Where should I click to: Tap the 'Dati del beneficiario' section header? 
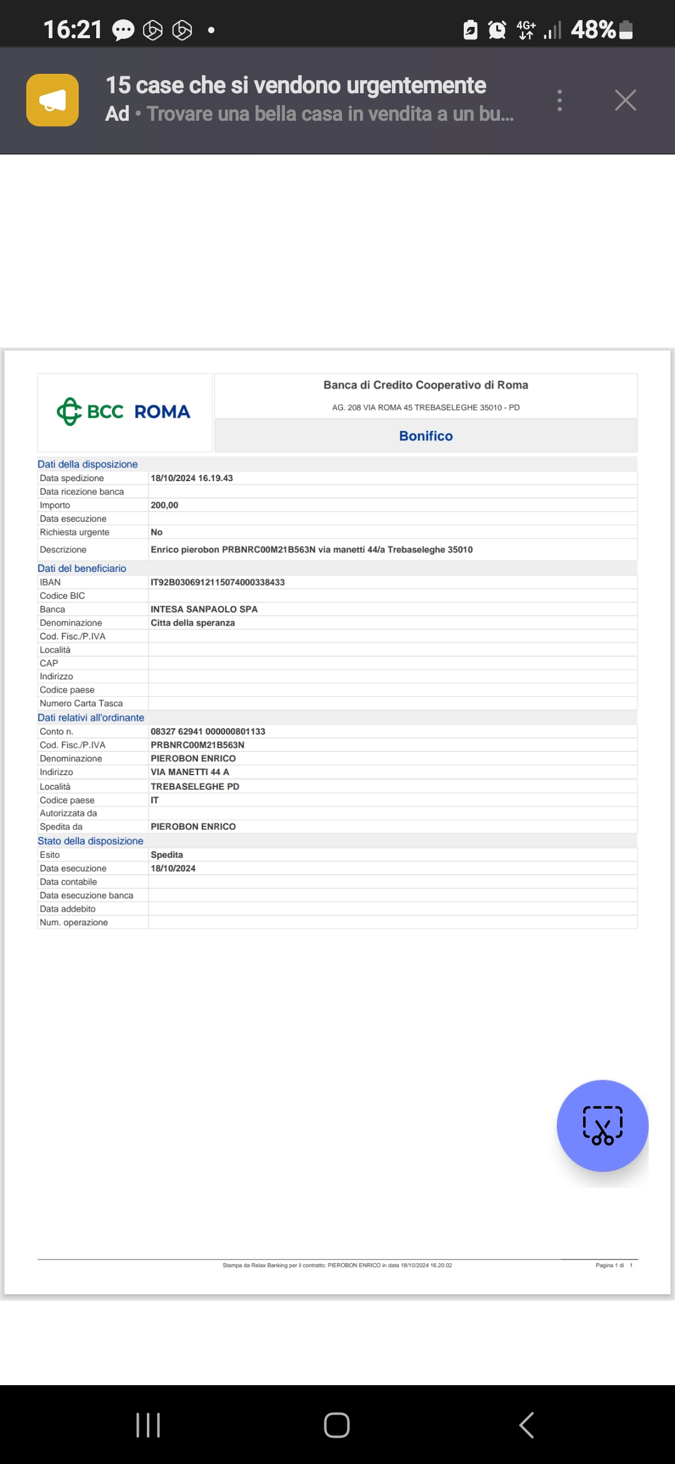point(82,568)
